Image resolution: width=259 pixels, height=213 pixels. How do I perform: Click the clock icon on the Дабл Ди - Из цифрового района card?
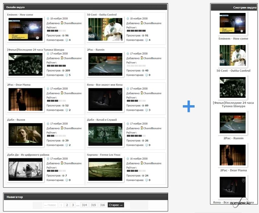coord(48,159)
